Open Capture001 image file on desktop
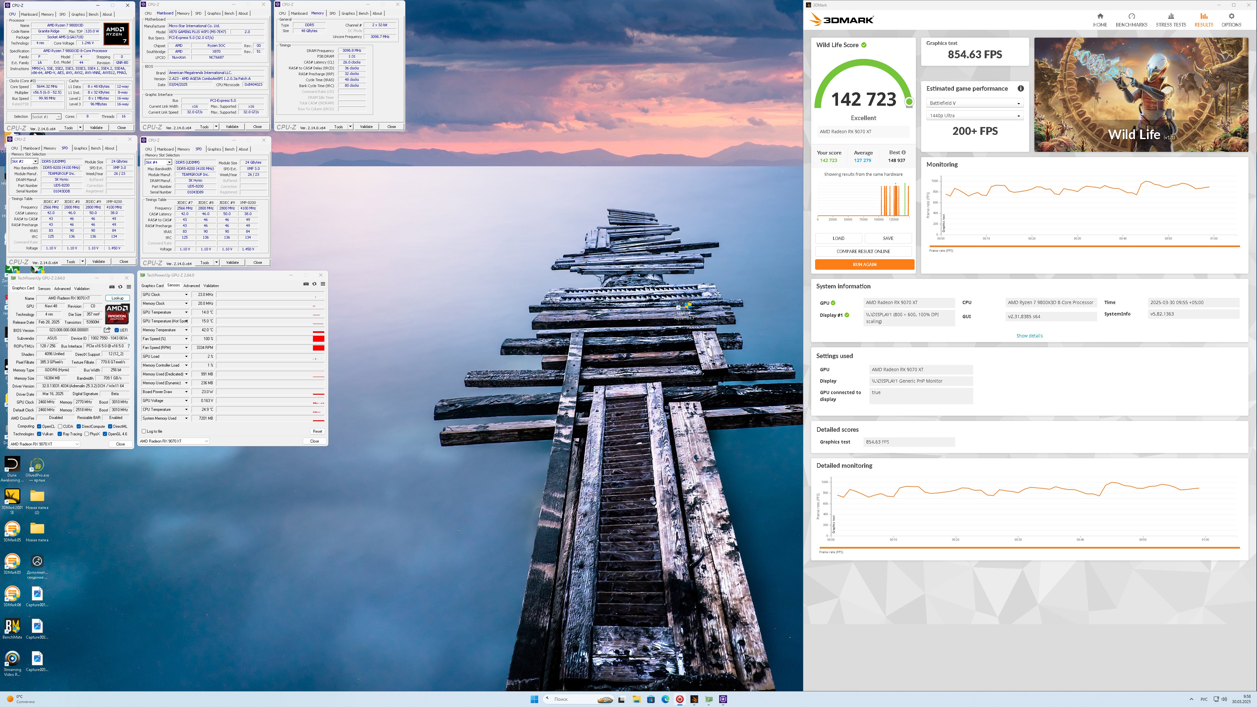The width and height of the screenshot is (1257, 707). 37,596
